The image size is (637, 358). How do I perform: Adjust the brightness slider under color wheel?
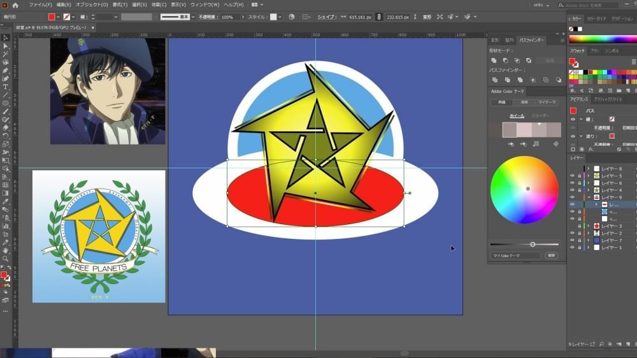533,244
